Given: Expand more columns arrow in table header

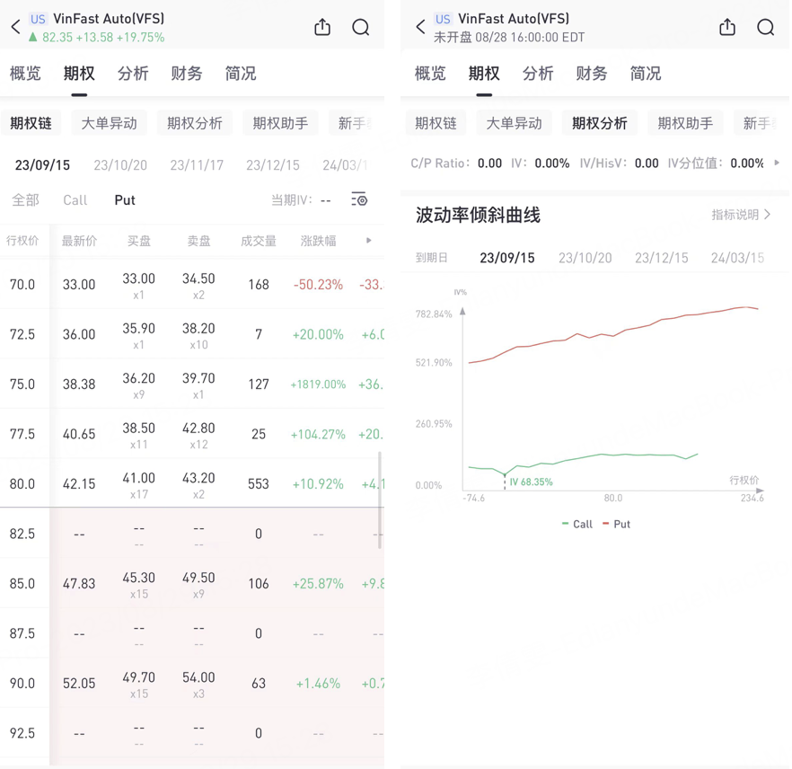Looking at the screenshot, I should pyautogui.click(x=369, y=241).
